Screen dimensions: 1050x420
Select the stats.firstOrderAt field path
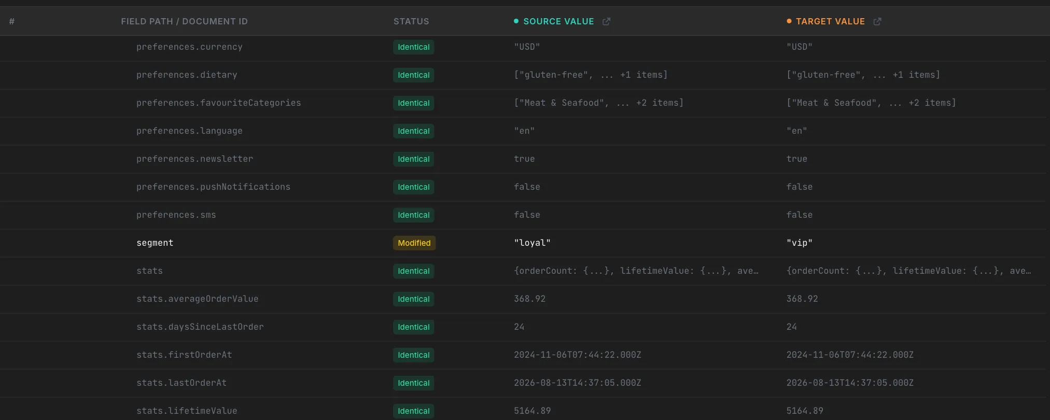coord(184,355)
